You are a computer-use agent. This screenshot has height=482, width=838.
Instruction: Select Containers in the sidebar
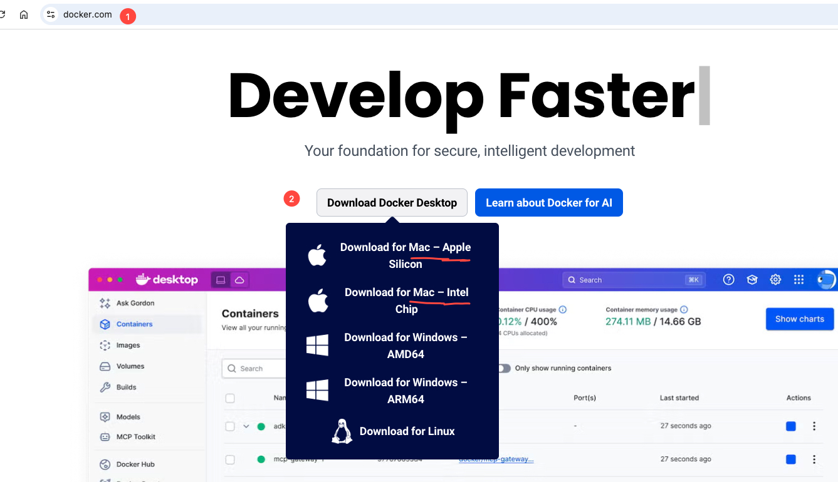148,324
